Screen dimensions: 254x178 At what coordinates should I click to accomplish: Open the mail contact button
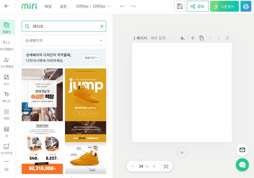click(242, 150)
